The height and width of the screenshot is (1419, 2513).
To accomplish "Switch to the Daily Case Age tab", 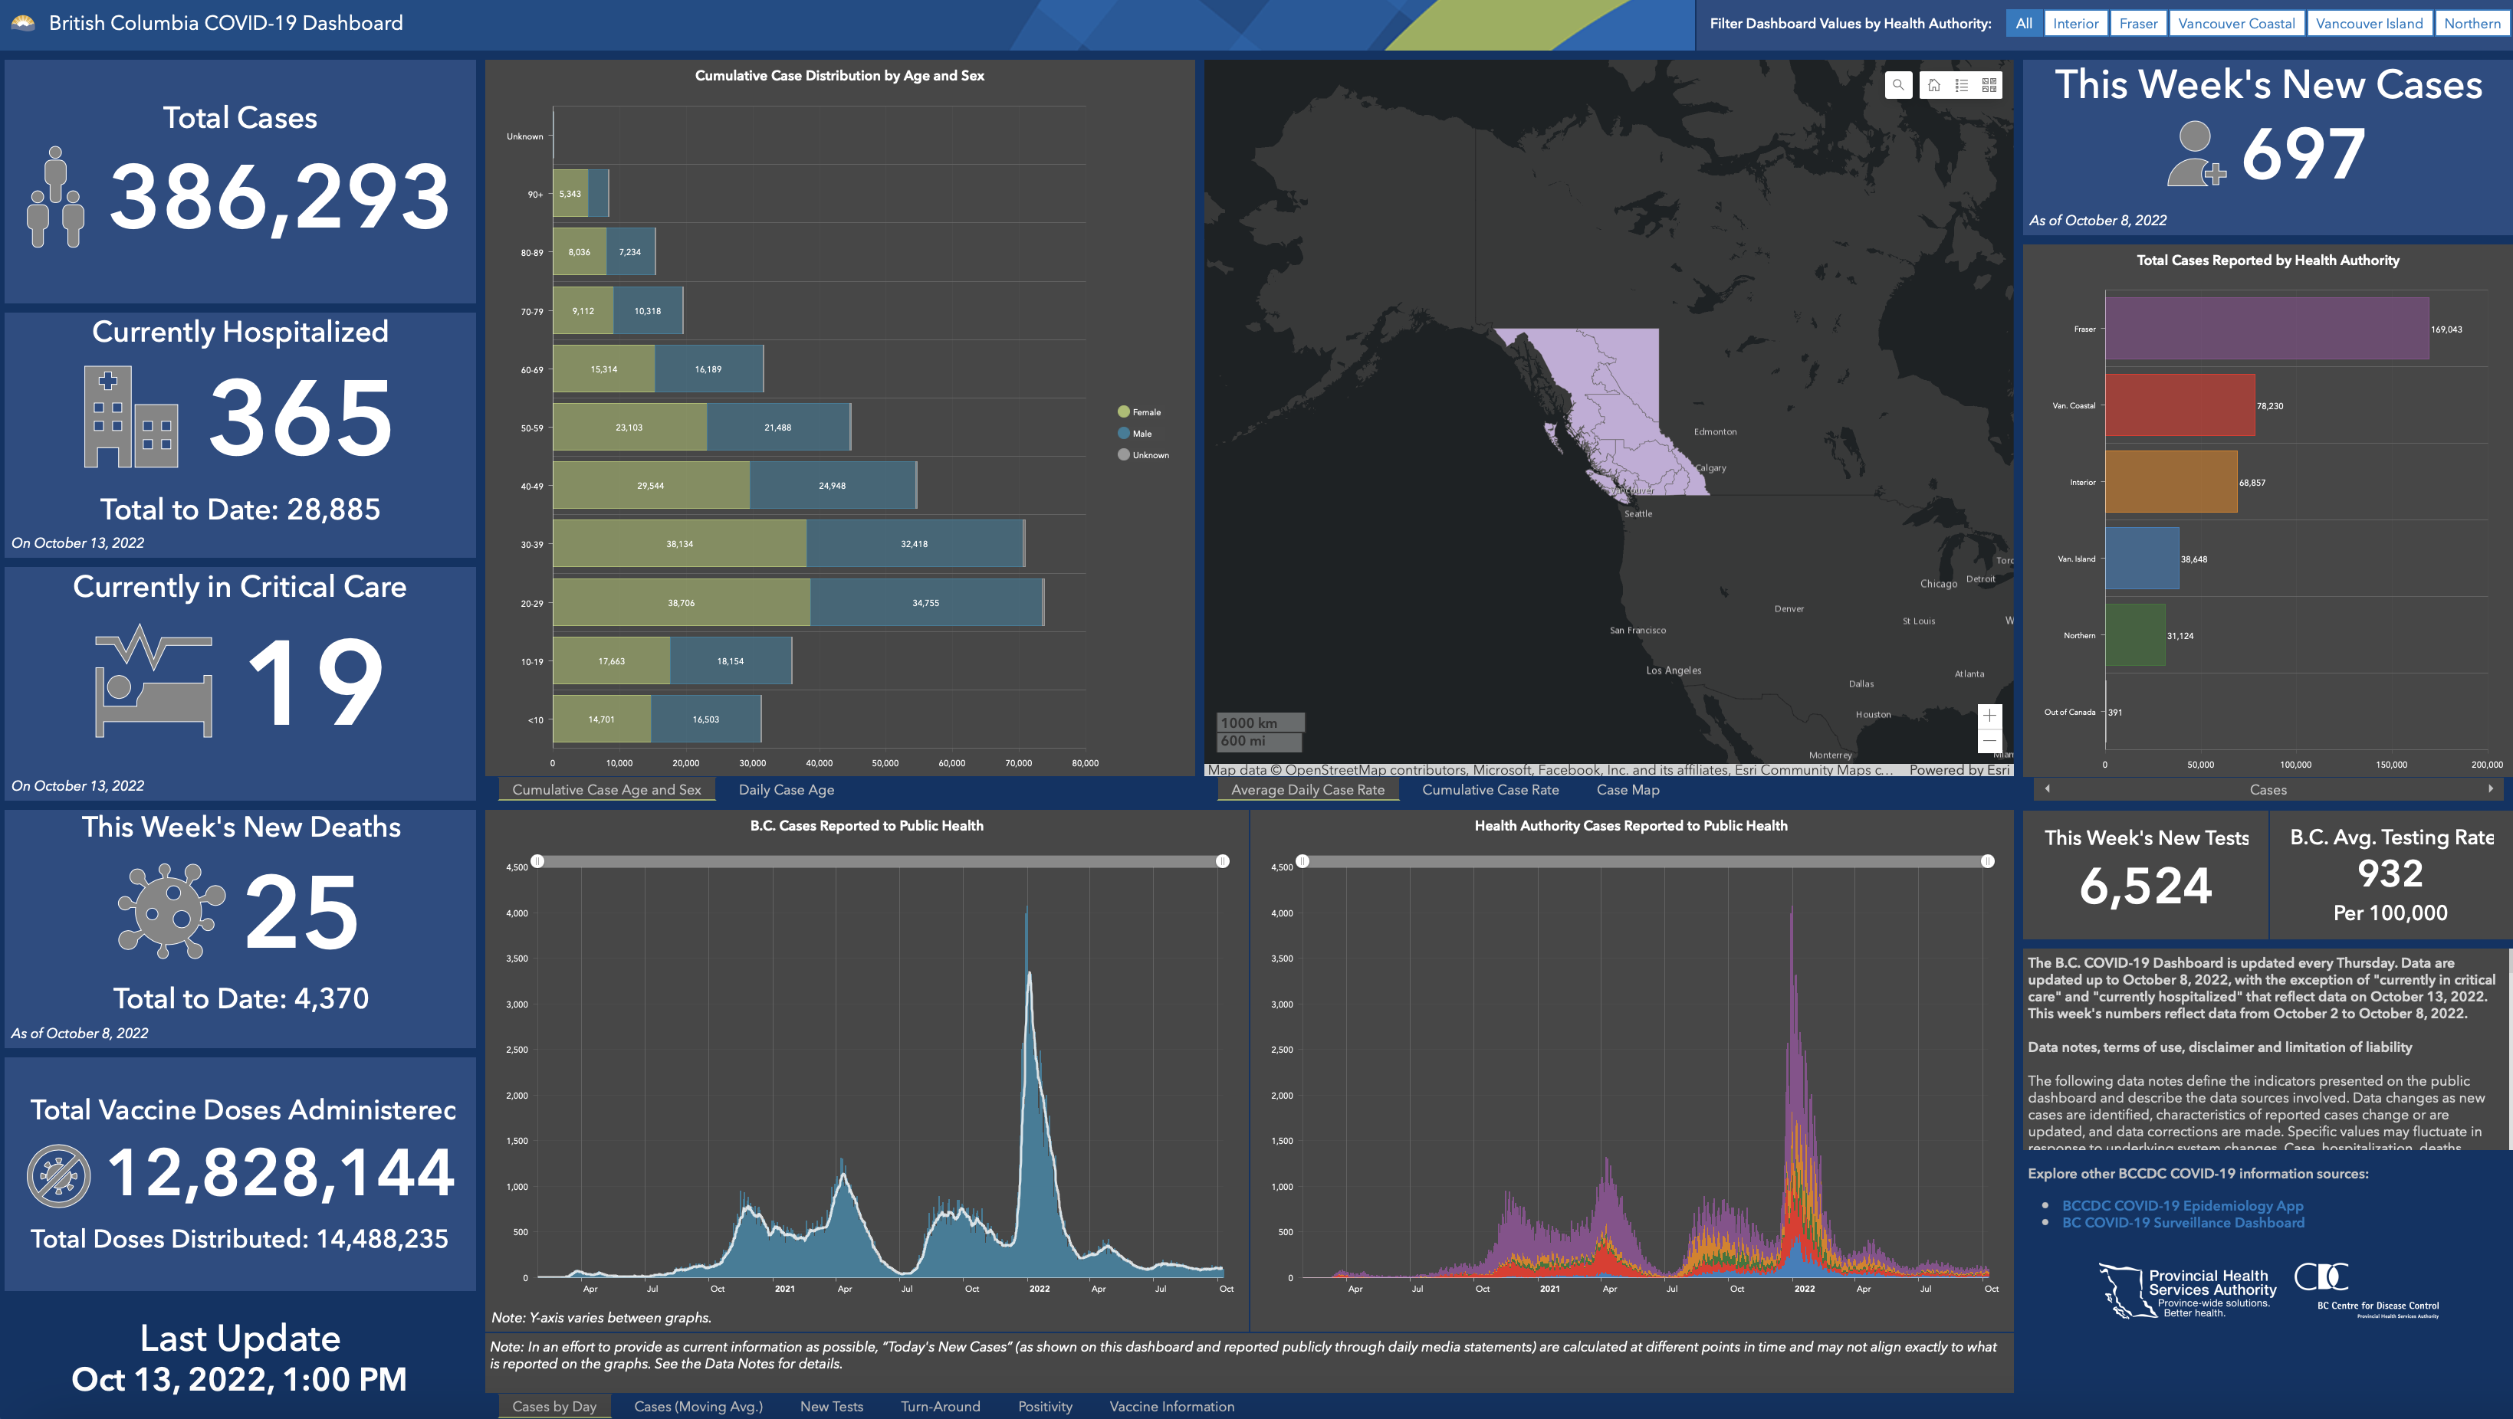I will tap(785, 790).
